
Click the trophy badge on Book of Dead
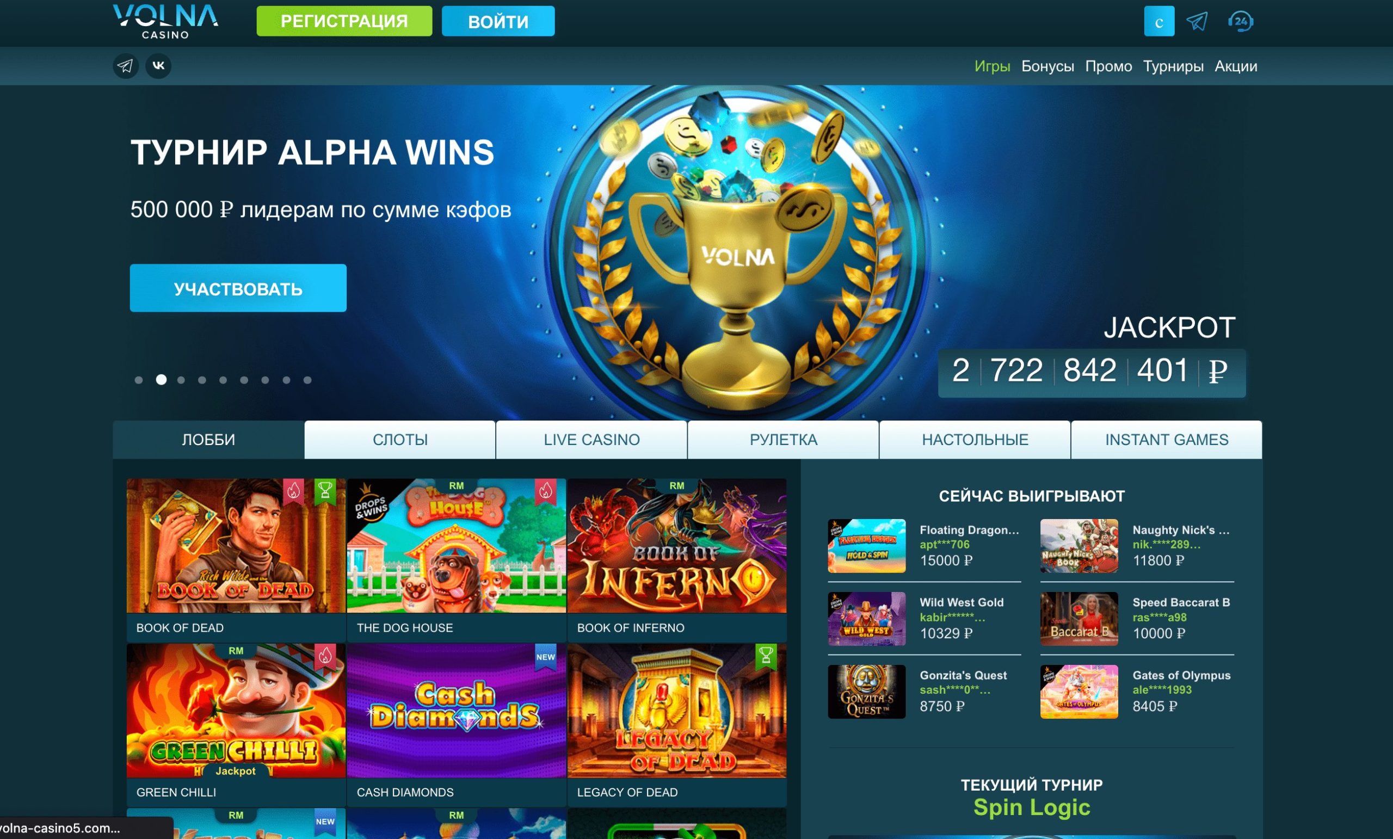coord(325,491)
